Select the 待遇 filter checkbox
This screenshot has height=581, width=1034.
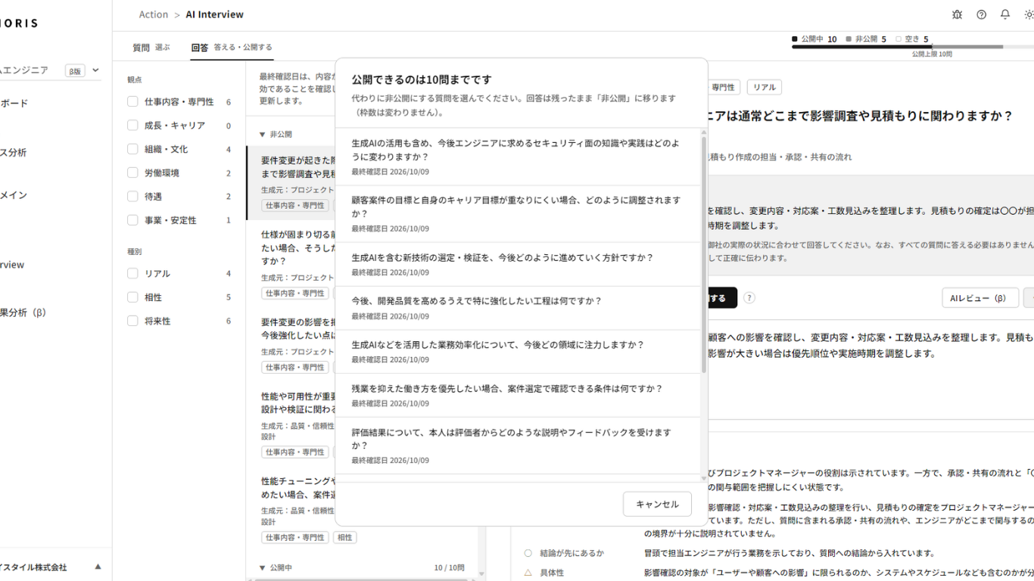coord(132,197)
